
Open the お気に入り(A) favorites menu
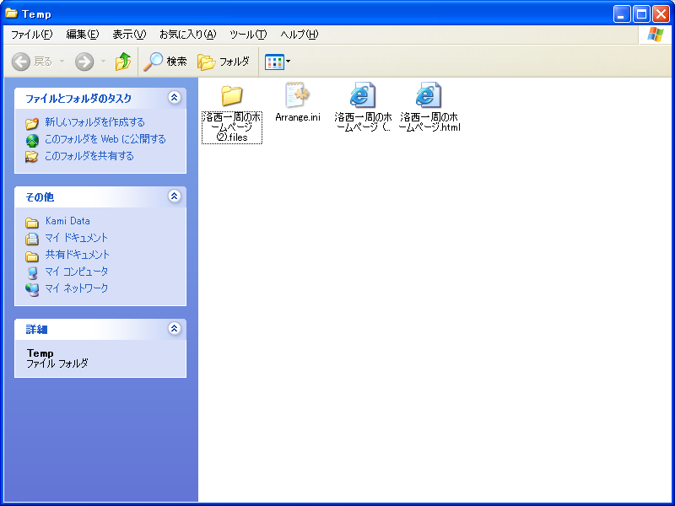(x=187, y=35)
